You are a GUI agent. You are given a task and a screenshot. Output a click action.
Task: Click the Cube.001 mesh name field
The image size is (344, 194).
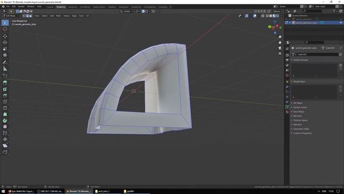tap(317, 54)
